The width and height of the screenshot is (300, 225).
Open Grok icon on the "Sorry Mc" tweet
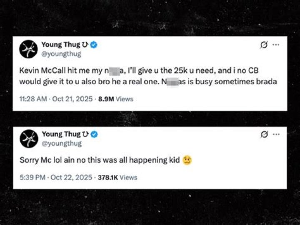[x=263, y=134]
